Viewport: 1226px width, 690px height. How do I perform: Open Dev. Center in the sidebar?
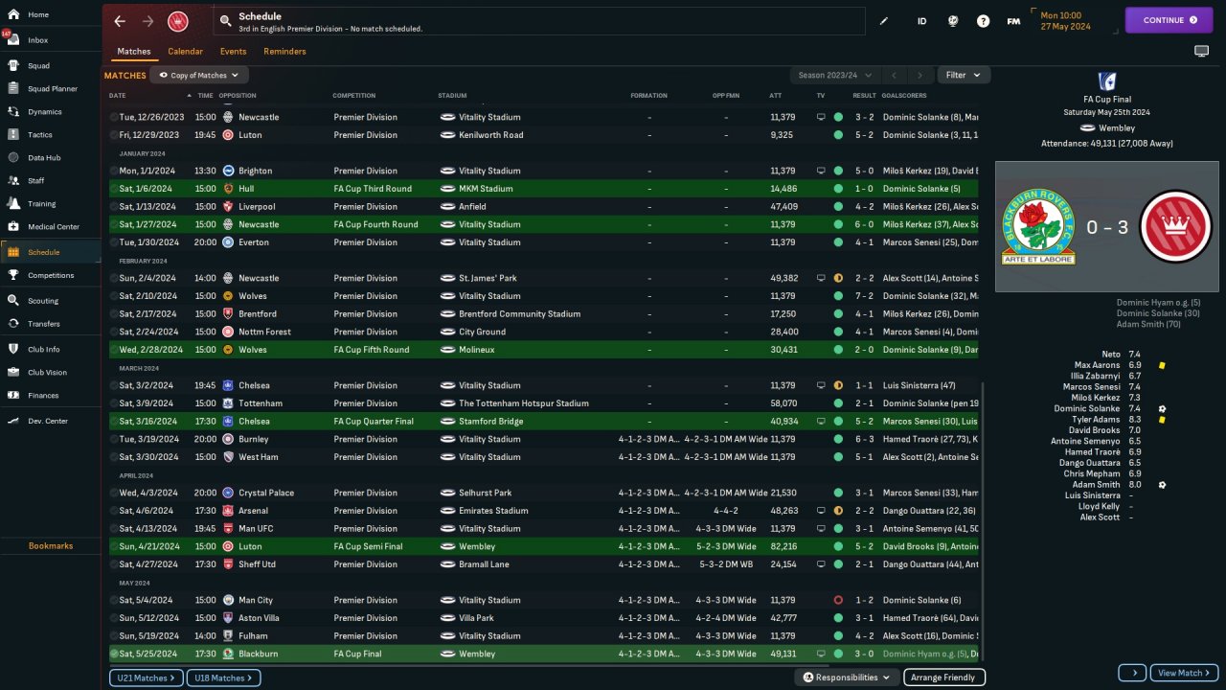(x=51, y=421)
